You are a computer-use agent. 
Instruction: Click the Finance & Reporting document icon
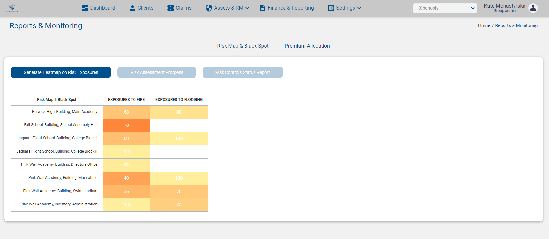tap(263, 8)
